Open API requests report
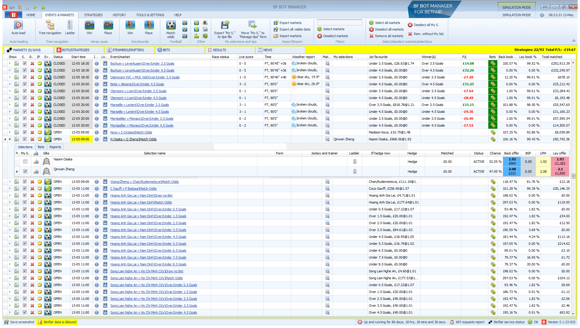This screenshot has height=328, width=580. (467, 322)
